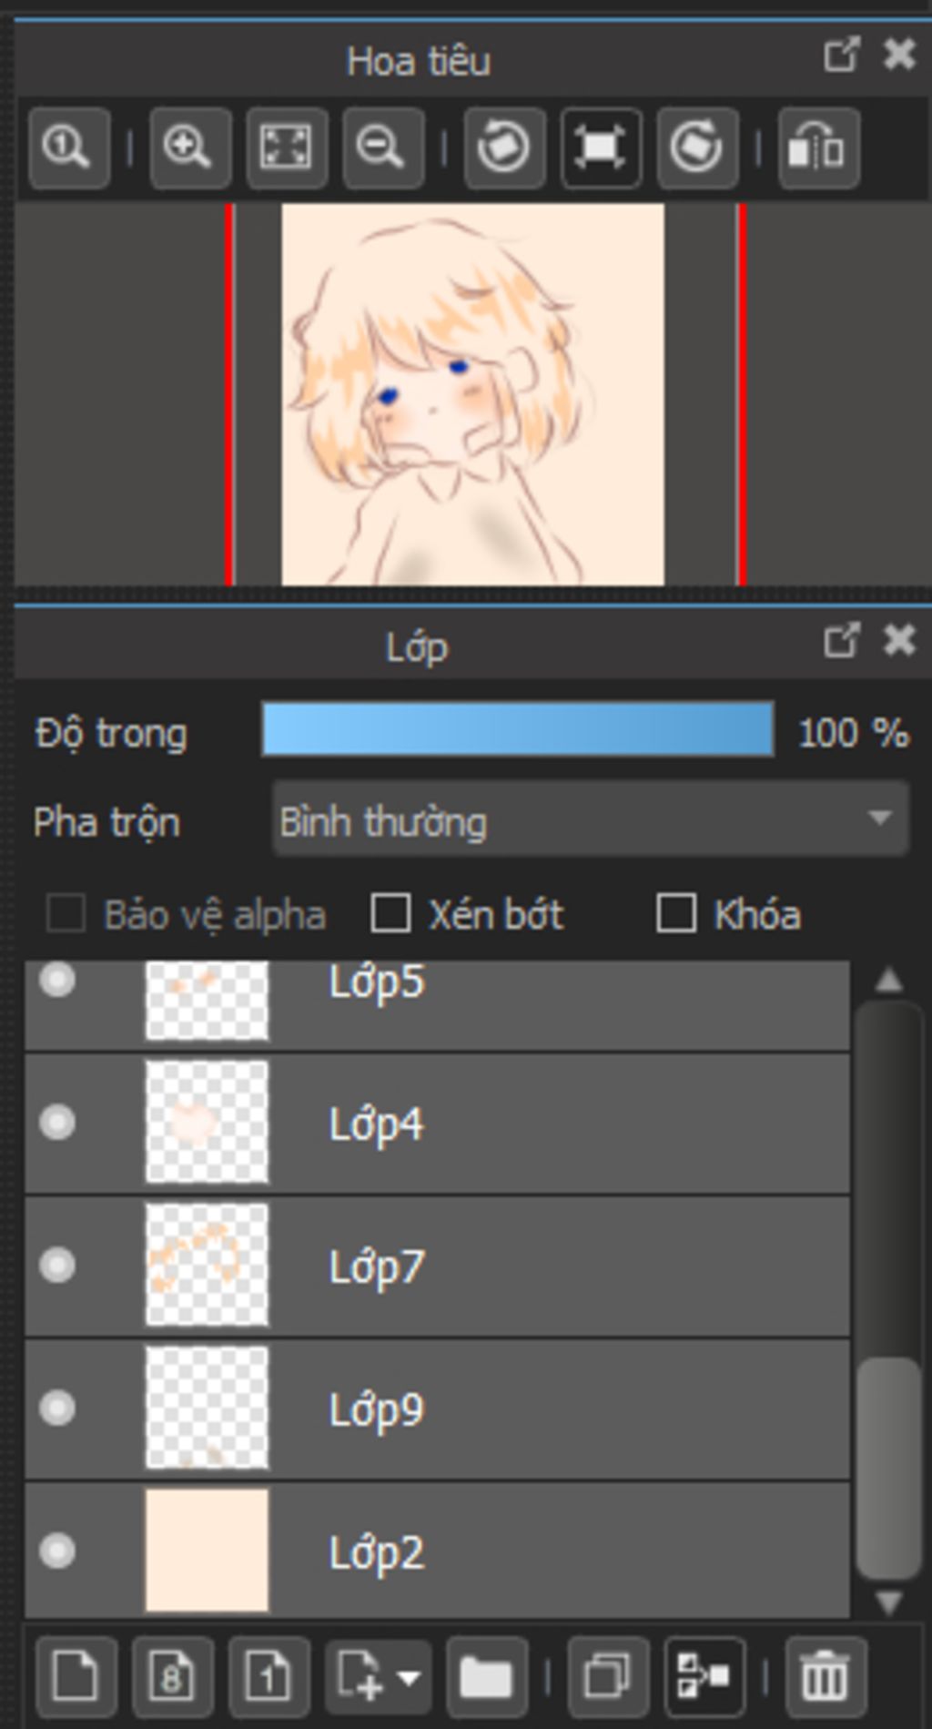Screen dimensions: 932x1729
Task: Hide layer Lớp7 visibility dot
Action: (x=57, y=1266)
